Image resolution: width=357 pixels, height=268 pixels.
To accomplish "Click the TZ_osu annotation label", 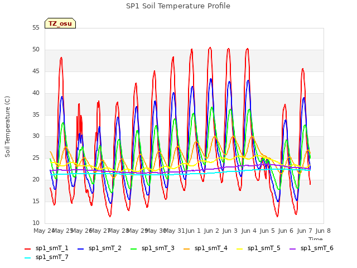I will click(x=60, y=23).
